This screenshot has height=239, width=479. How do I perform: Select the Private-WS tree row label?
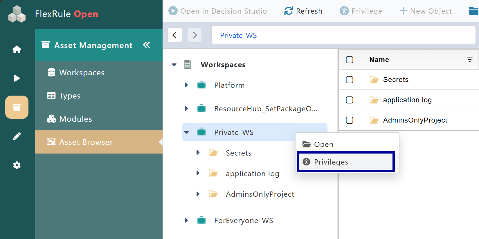click(234, 132)
